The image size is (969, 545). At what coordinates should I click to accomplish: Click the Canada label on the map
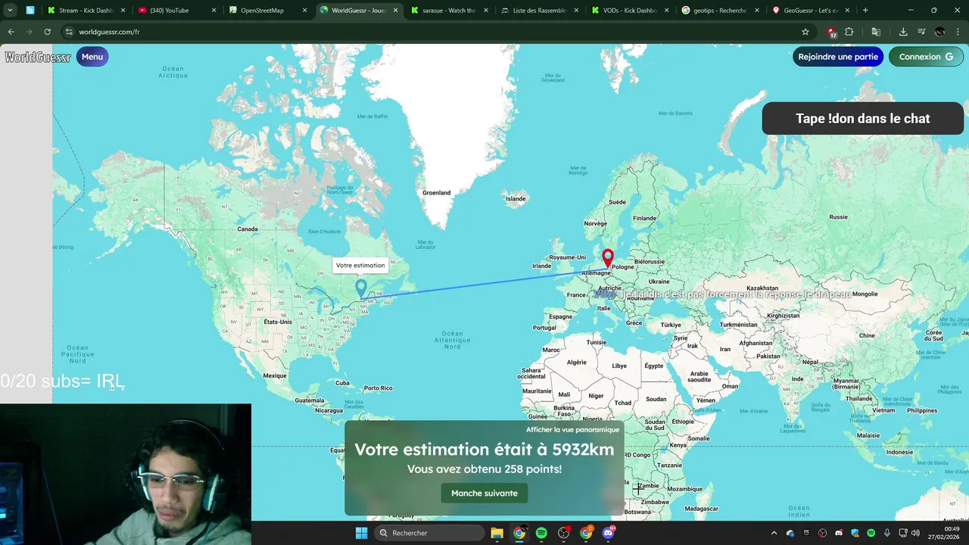pyautogui.click(x=248, y=229)
